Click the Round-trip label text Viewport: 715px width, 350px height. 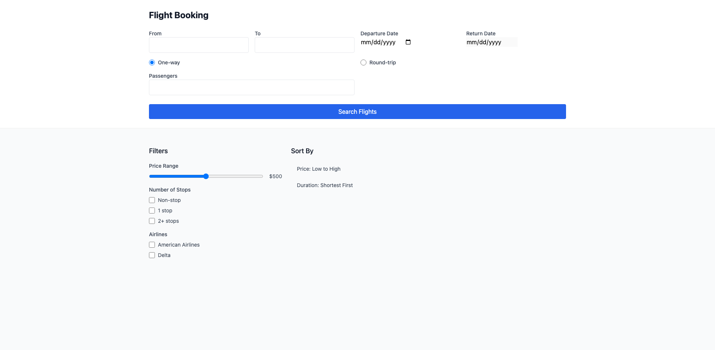[x=382, y=62]
